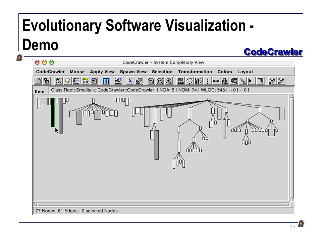Select the tall dark gray node beside the black node

tap(61, 116)
